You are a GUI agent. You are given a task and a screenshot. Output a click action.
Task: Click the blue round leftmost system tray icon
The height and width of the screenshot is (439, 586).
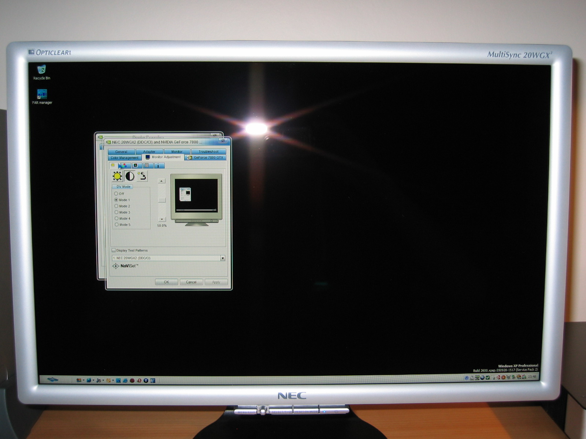(x=467, y=378)
